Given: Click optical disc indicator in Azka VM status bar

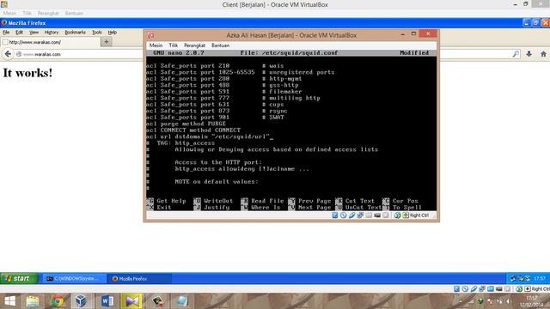Looking at the screenshot, I should tap(344, 215).
